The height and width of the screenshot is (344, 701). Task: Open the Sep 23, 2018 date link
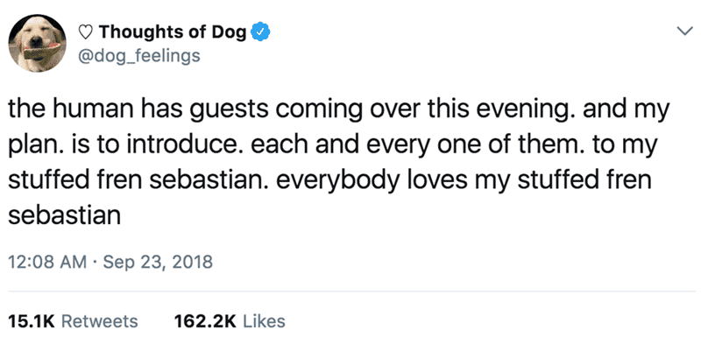coord(158,263)
